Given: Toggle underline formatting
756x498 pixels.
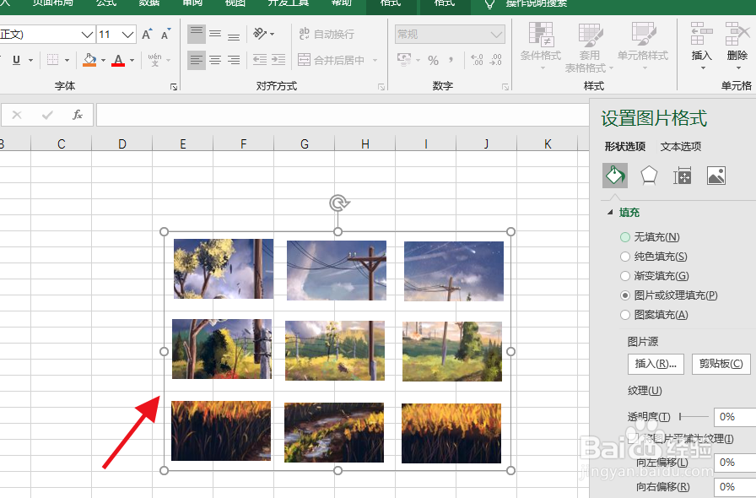Looking at the screenshot, I should [16, 60].
